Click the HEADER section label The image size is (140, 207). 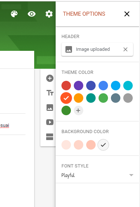pos(71,37)
